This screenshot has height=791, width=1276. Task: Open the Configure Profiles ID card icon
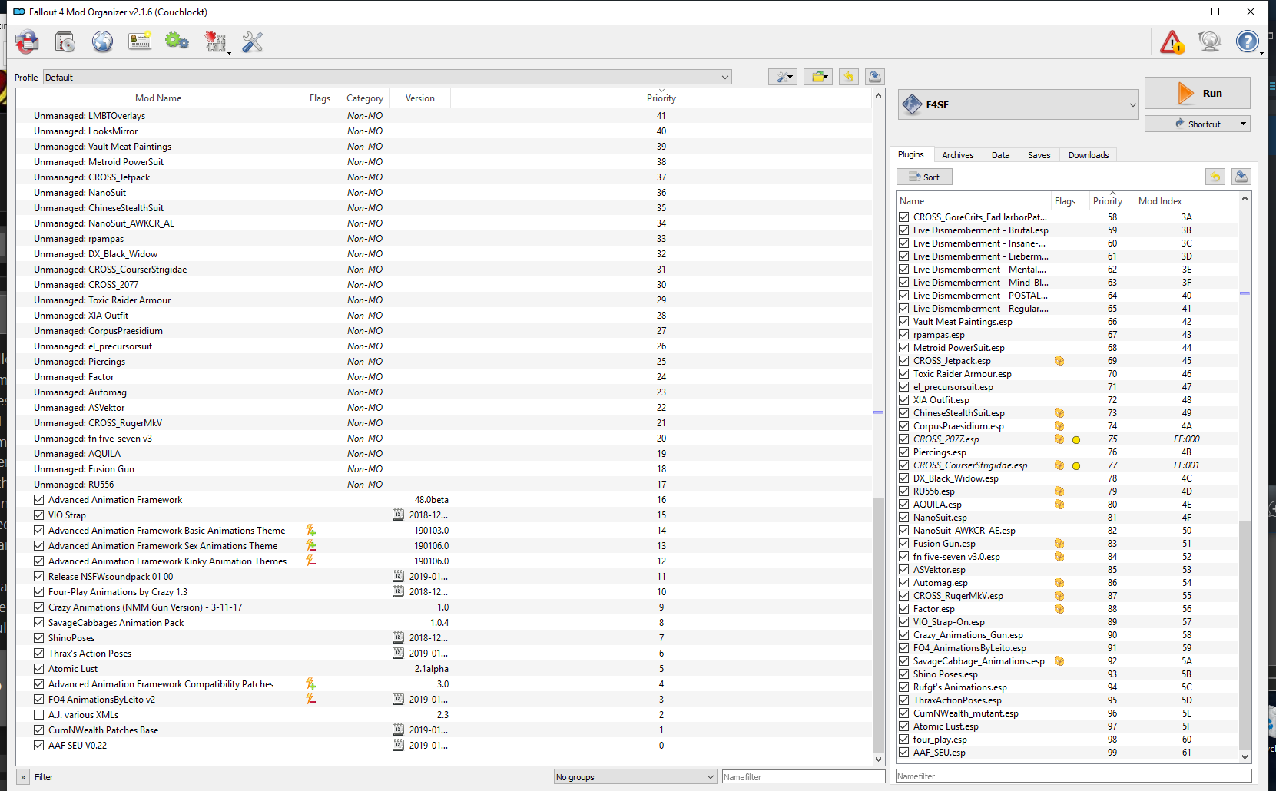point(140,41)
